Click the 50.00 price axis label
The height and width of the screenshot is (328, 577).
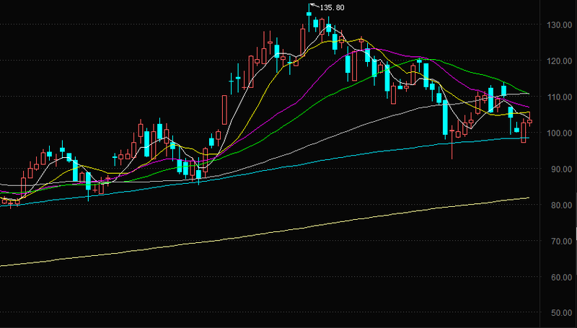click(554, 314)
